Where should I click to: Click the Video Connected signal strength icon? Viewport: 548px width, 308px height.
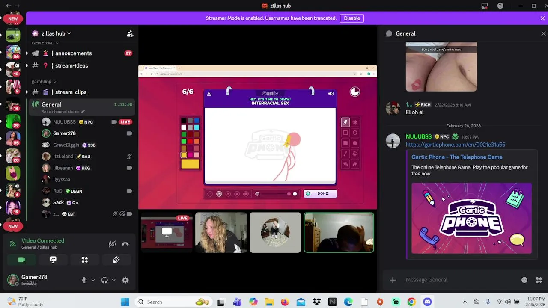(x=13, y=244)
